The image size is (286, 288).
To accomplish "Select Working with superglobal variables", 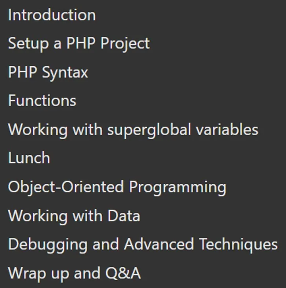I will (133, 130).
